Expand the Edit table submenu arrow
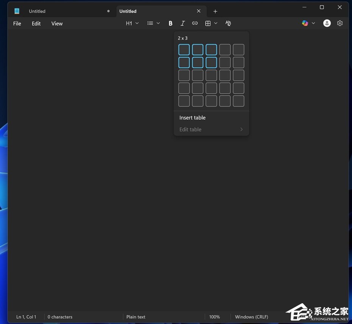Image resolution: width=352 pixels, height=324 pixels. tap(241, 130)
